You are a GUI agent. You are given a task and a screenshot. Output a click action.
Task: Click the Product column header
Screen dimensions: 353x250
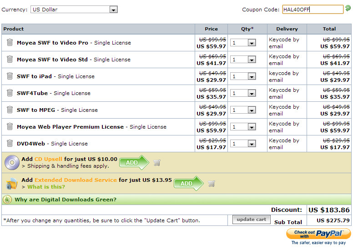14,29
